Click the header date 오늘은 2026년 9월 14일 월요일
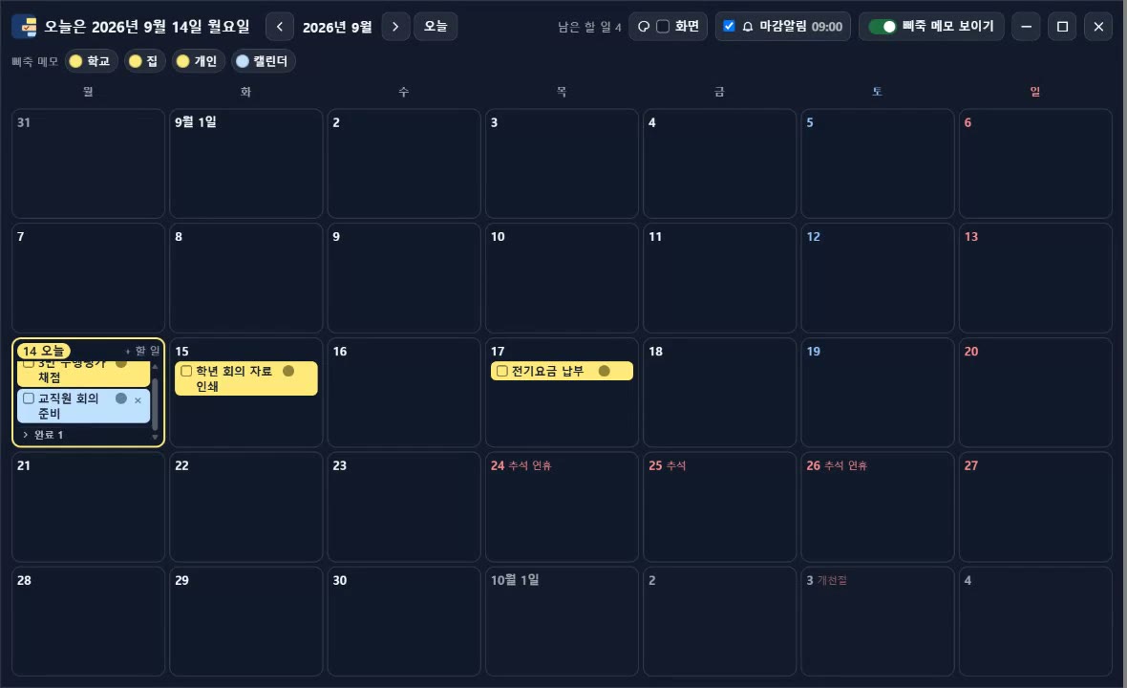Screen dimensions: 1127x688 pyautogui.click(x=147, y=27)
